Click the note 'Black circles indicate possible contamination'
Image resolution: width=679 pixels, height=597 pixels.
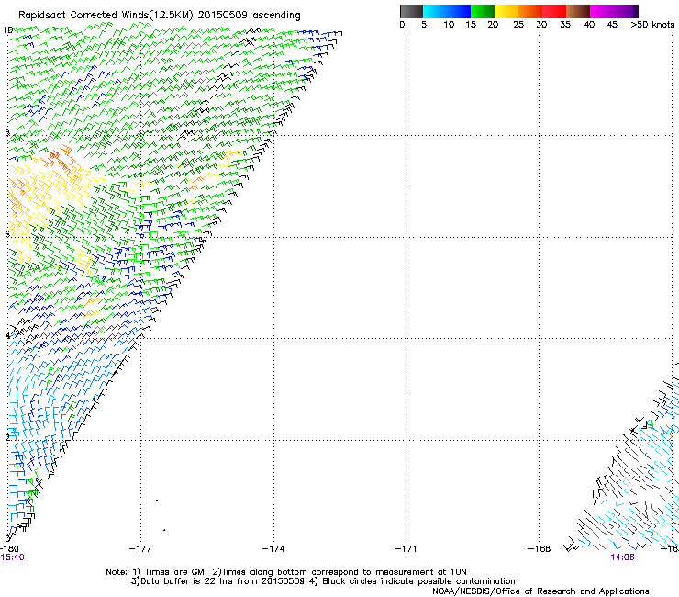pos(418,581)
